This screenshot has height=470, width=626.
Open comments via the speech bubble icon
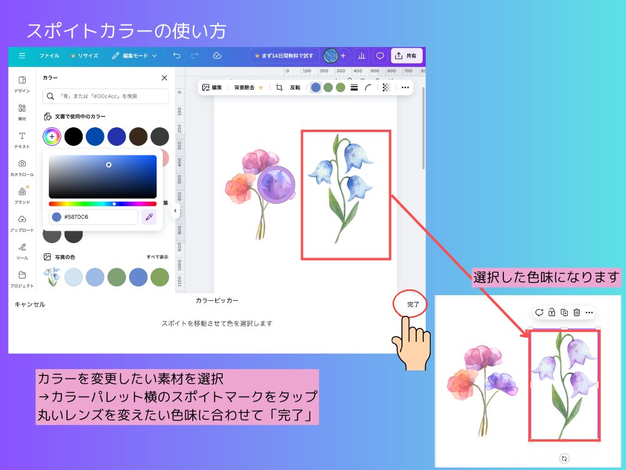coord(379,56)
